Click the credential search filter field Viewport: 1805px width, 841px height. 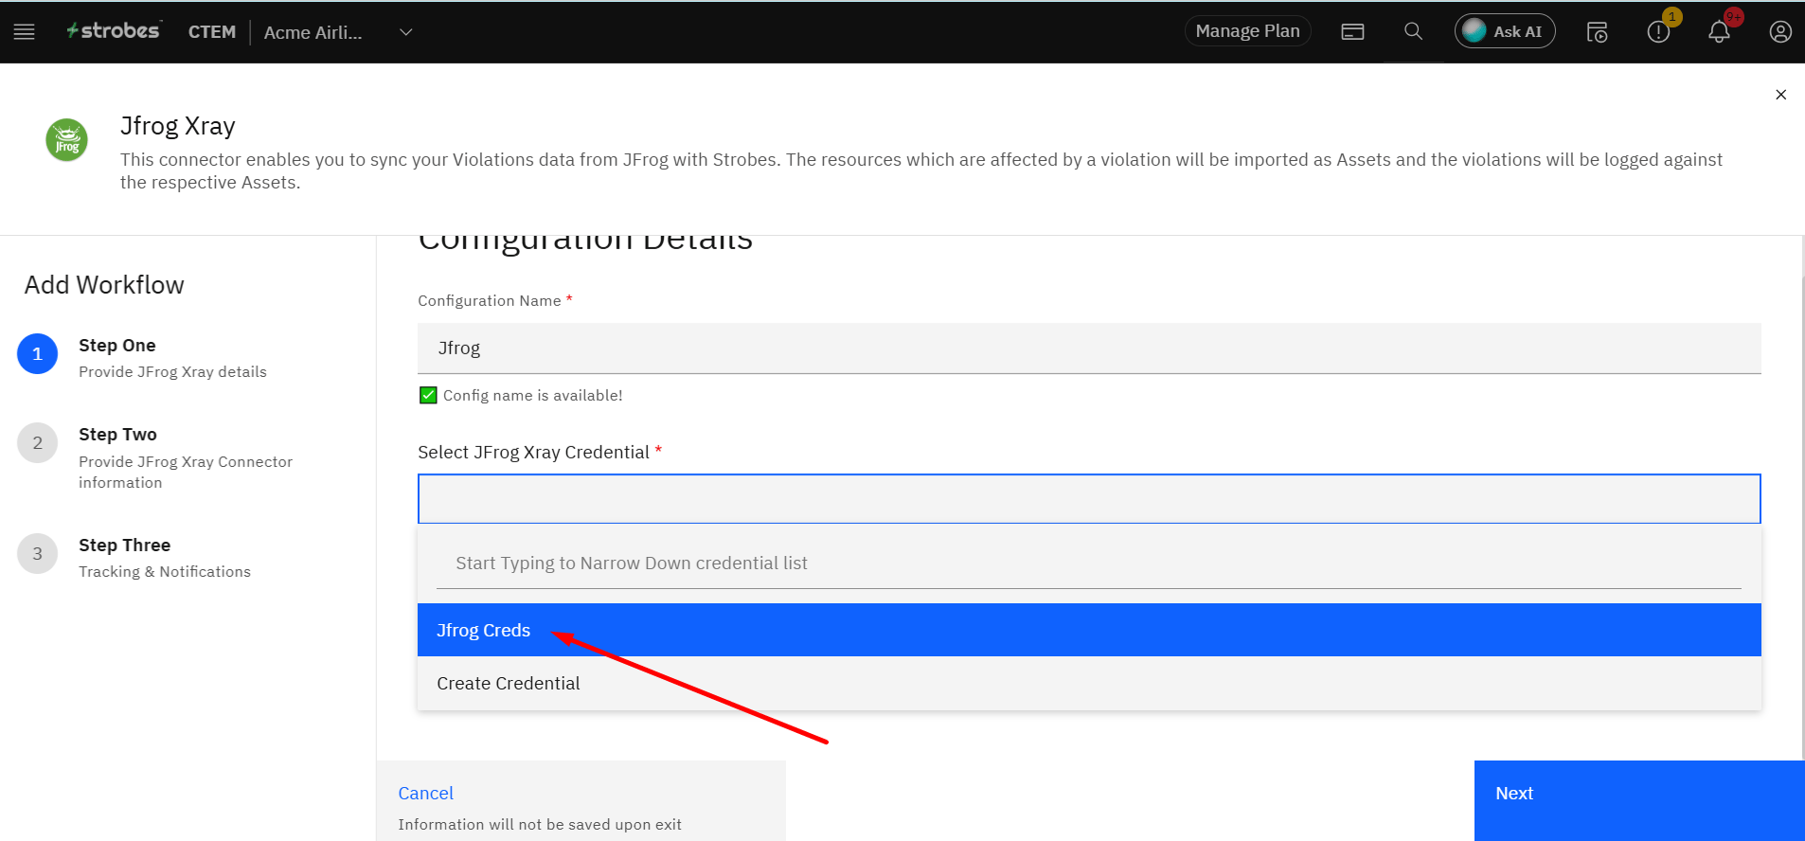point(1089,564)
